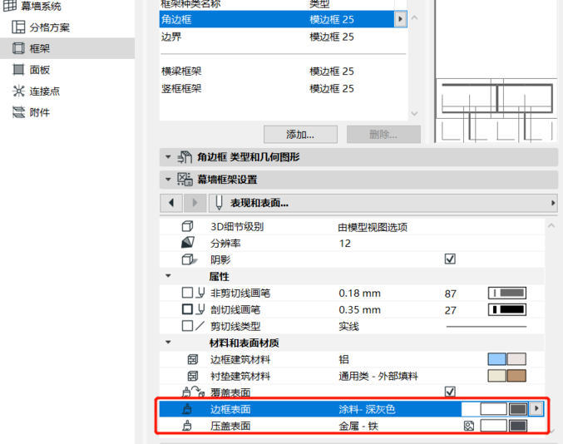Viewport: 563px width, 444px height.
Task: Collapse the 幕墙框架设置 panel
Action: tap(168, 179)
